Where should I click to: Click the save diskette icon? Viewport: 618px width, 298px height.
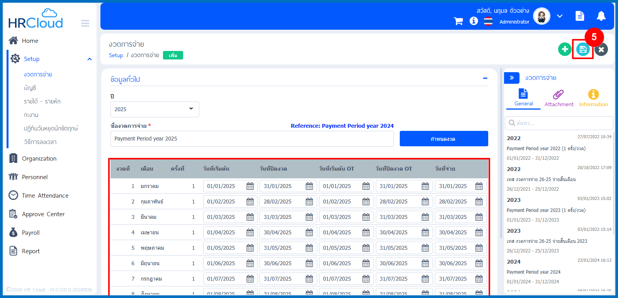click(x=583, y=49)
